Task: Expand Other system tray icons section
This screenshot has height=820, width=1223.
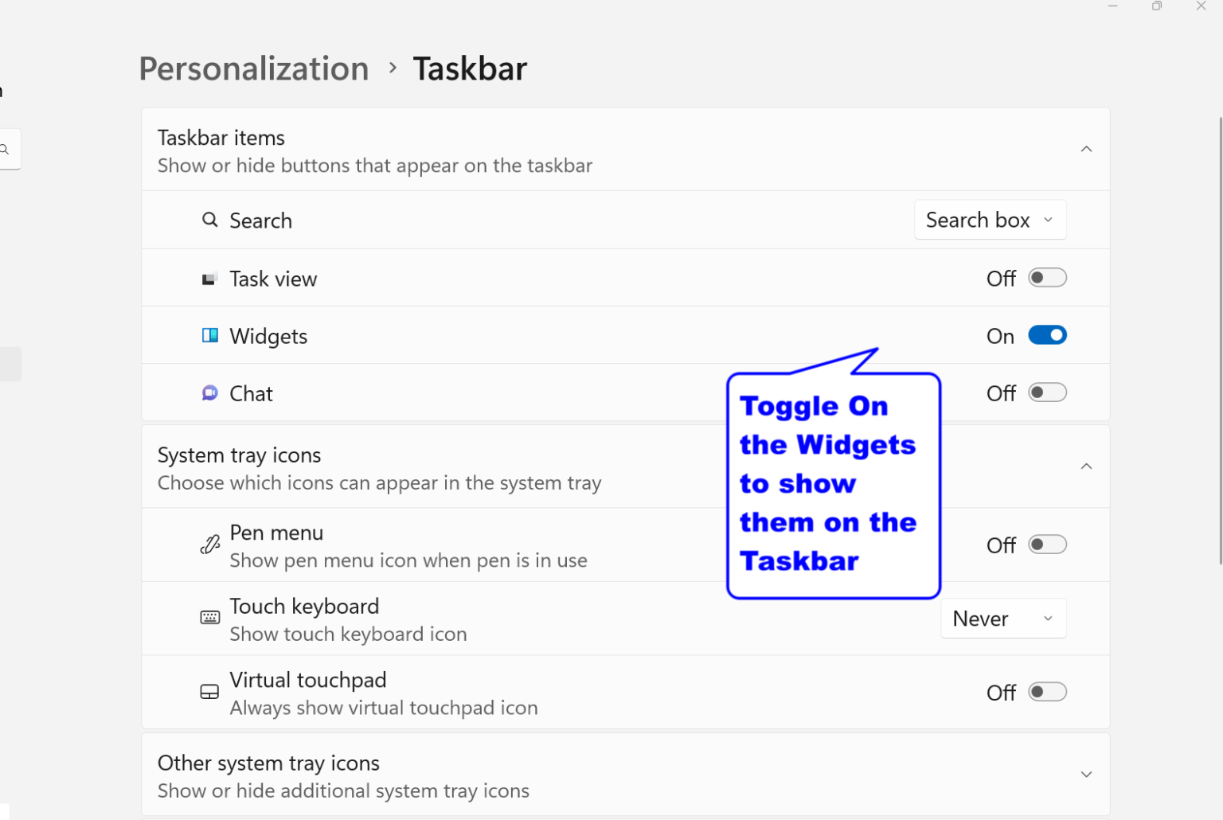Action: click(1086, 773)
